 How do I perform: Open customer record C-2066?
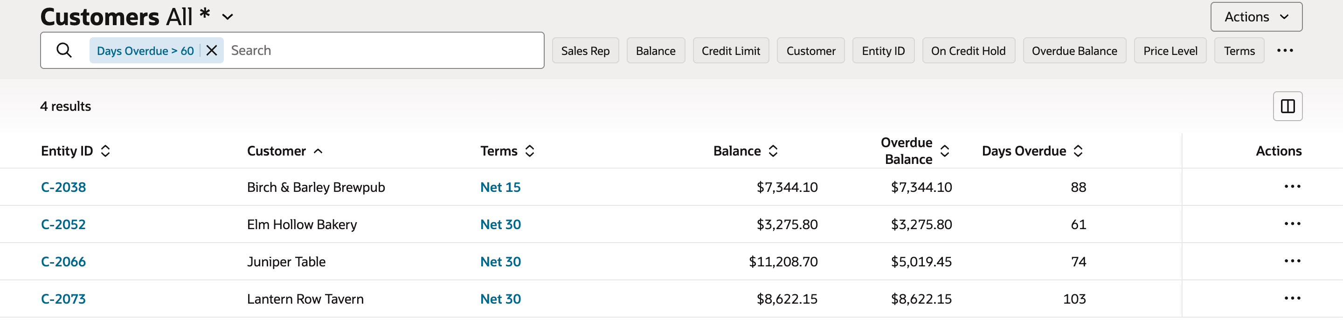point(63,261)
